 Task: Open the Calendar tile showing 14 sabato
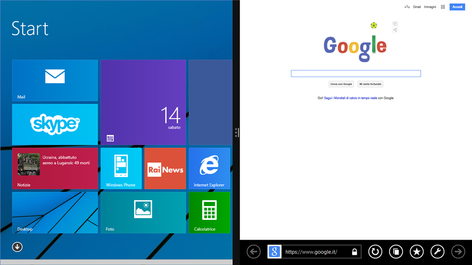pos(143,102)
